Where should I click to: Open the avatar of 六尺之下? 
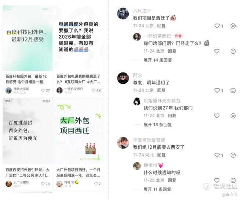pos(123,14)
